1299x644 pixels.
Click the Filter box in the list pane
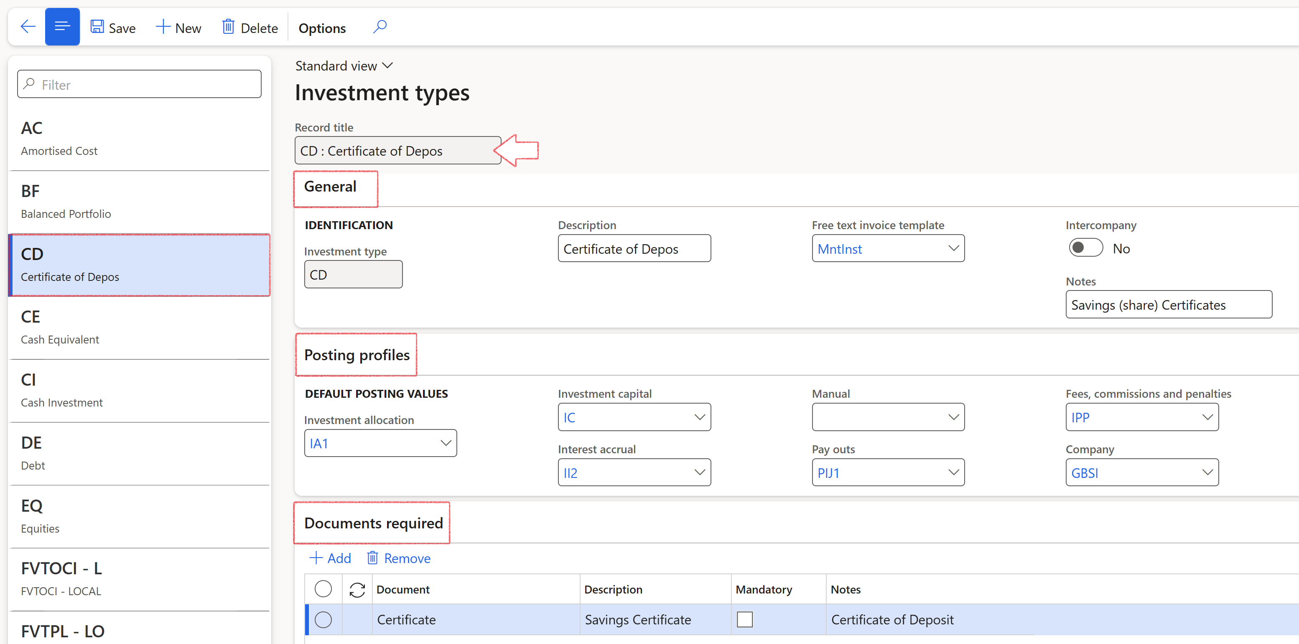pyautogui.click(x=139, y=84)
